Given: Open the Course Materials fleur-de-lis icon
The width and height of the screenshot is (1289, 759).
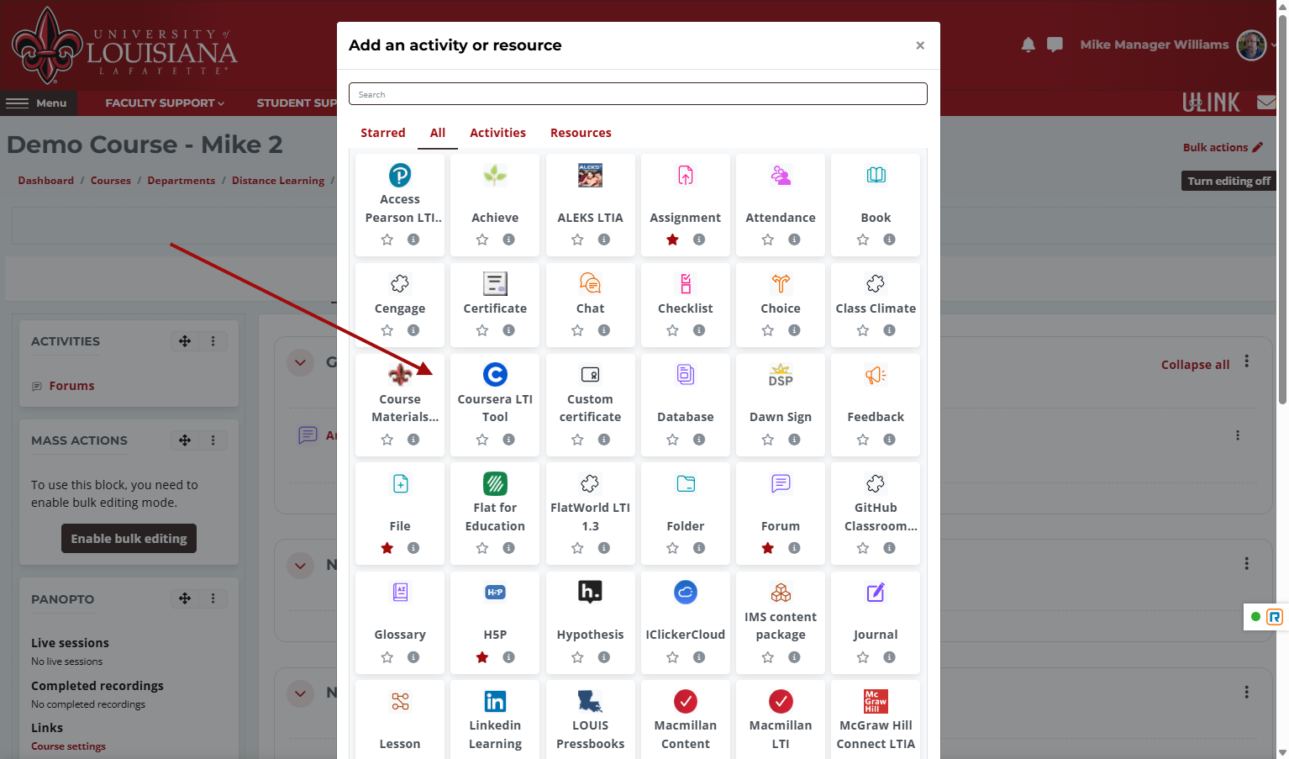Looking at the screenshot, I should [x=400, y=374].
